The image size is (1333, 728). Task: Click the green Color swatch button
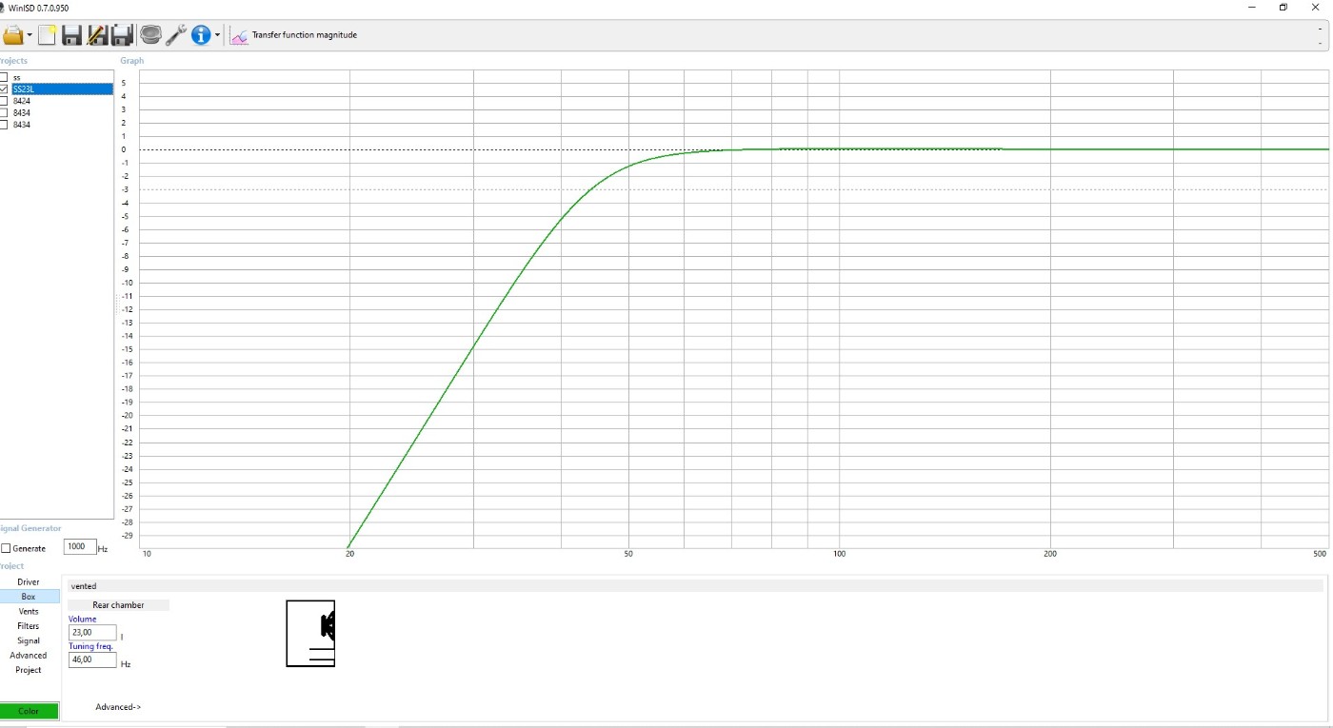29,711
